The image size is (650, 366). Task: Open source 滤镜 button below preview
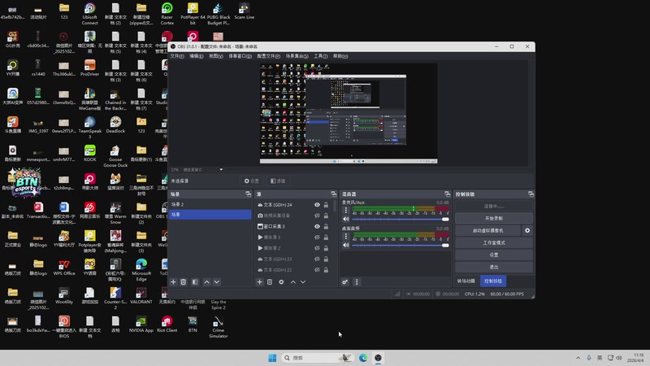pos(278,181)
